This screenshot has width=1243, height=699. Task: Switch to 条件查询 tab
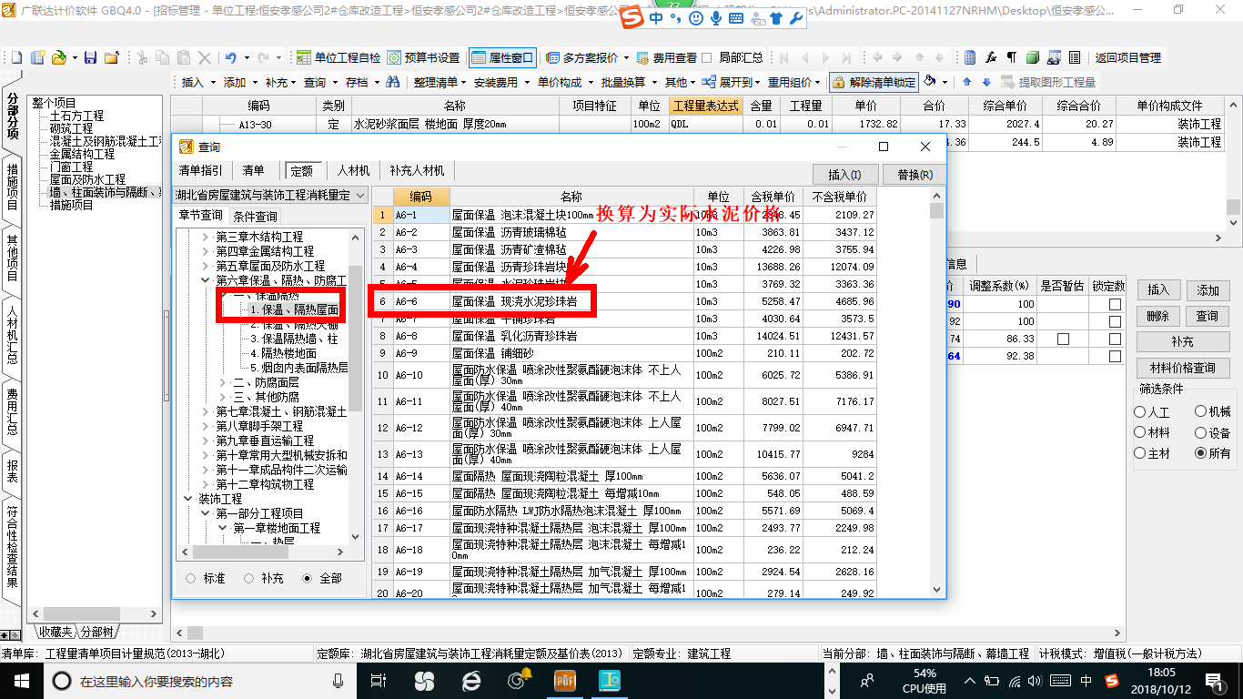click(255, 216)
